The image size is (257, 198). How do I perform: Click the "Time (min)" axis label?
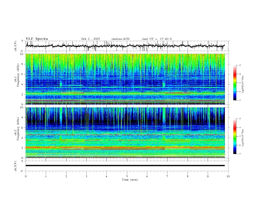pos(130,180)
